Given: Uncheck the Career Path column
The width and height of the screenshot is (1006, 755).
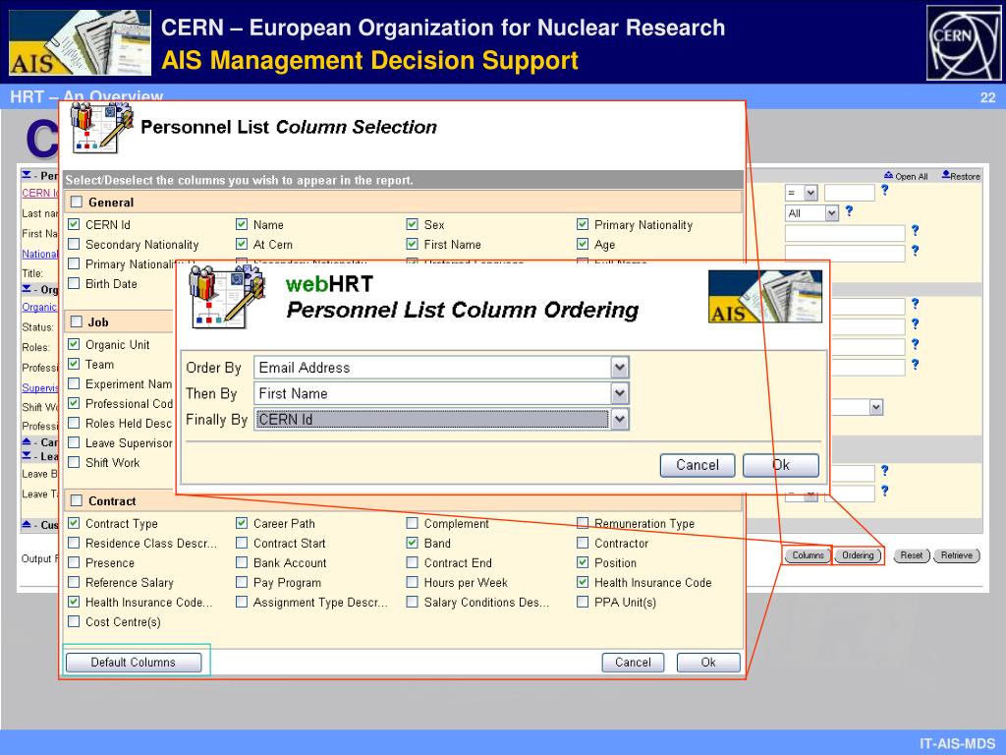Looking at the screenshot, I should click(x=242, y=523).
